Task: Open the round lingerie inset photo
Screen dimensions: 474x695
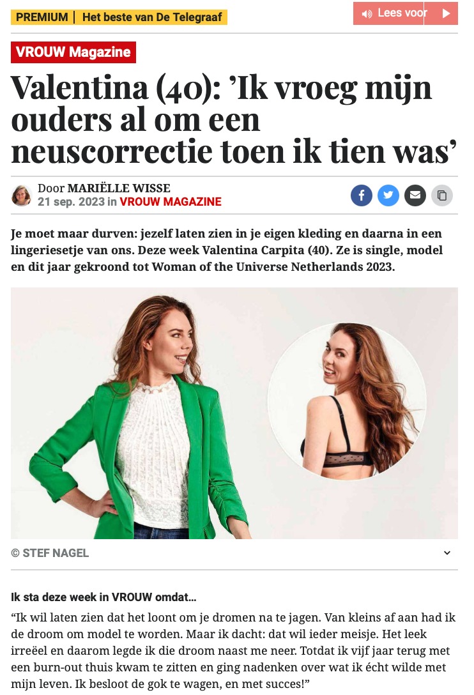Action: [347, 401]
